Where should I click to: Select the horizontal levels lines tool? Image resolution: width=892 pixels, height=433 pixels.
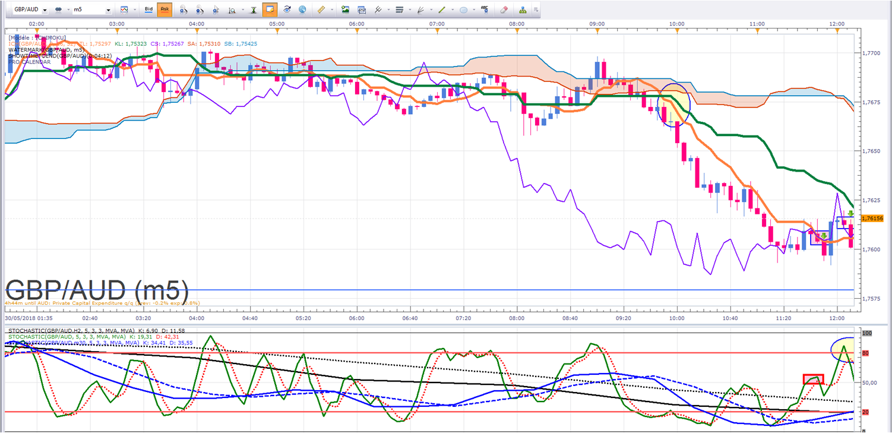(399, 10)
